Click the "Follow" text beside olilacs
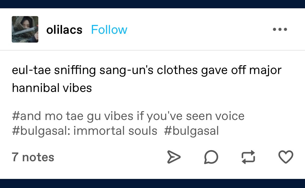Viewport: 305px width, 188px height. tap(109, 30)
